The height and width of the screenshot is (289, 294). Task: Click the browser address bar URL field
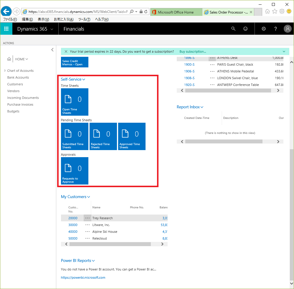point(78,11)
